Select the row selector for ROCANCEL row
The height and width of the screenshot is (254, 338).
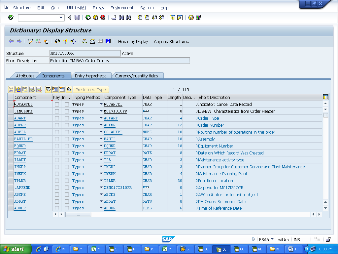(11, 104)
